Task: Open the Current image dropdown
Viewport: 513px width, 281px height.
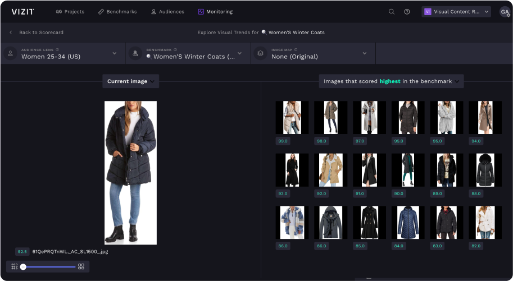Action: coord(131,81)
